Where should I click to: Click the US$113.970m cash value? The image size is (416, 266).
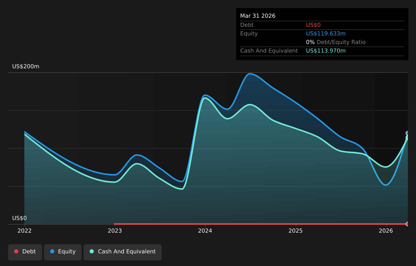[326, 51]
